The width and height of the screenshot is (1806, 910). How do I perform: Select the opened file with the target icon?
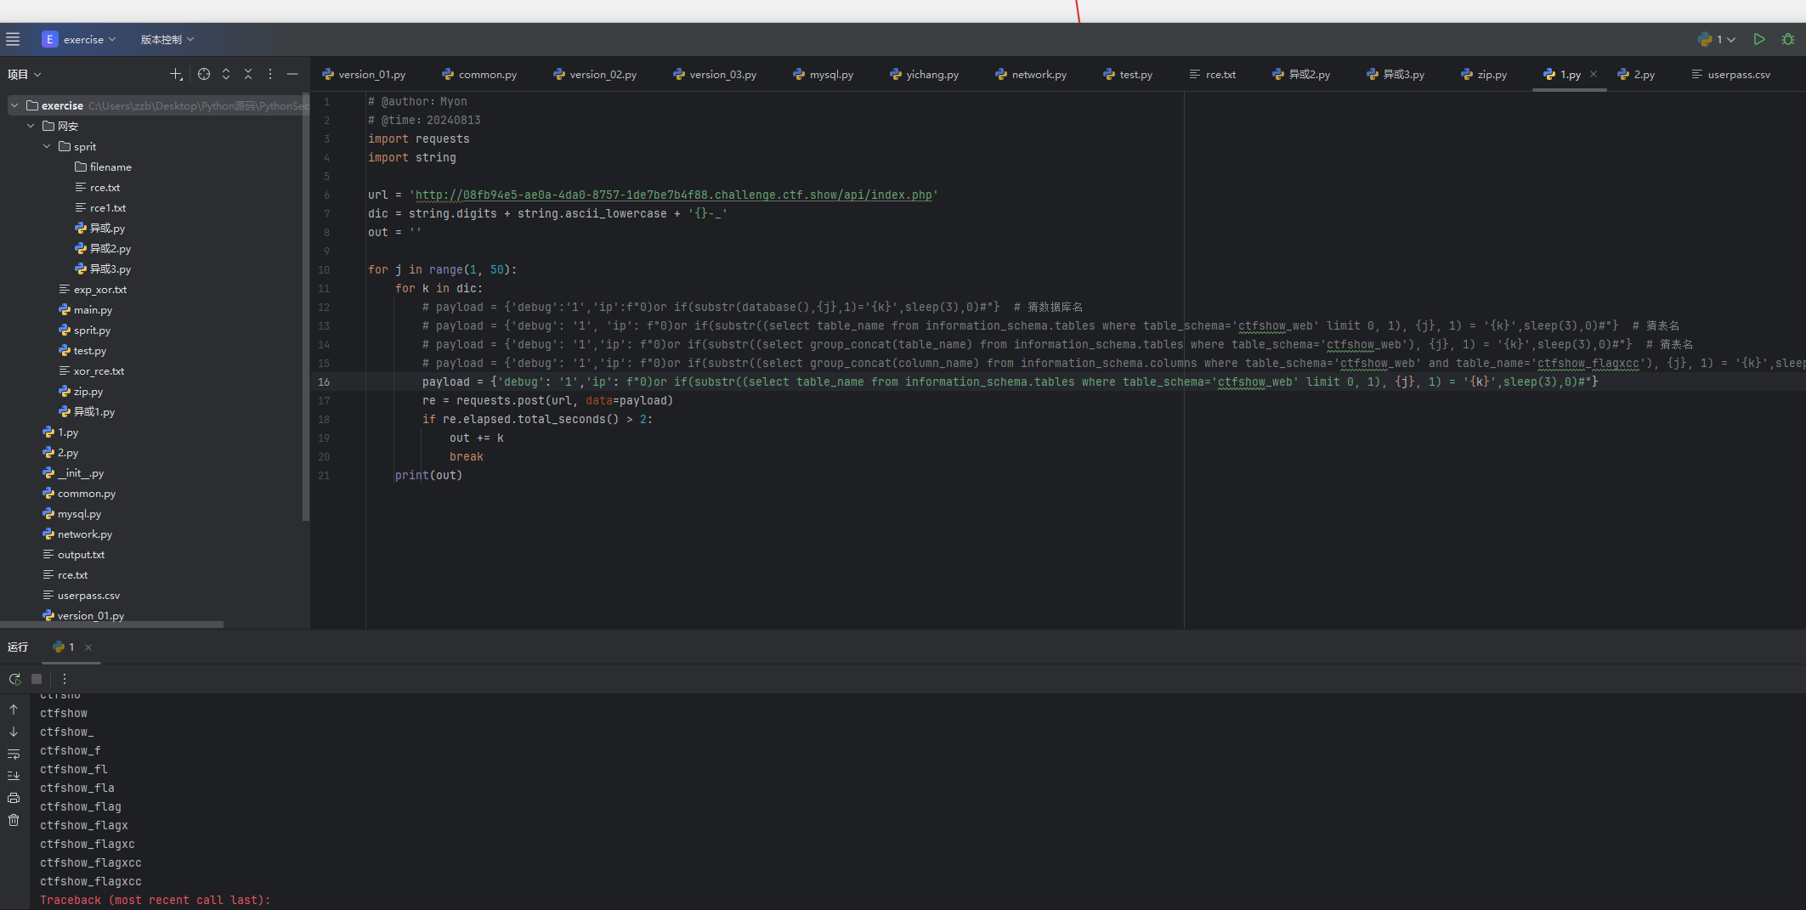tap(204, 75)
